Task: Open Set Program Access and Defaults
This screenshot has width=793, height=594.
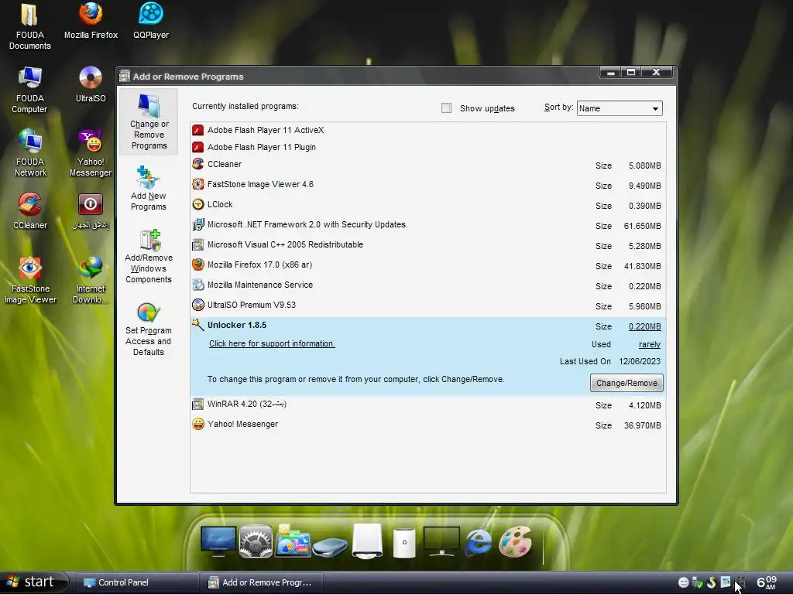Action: (x=149, y=329)
